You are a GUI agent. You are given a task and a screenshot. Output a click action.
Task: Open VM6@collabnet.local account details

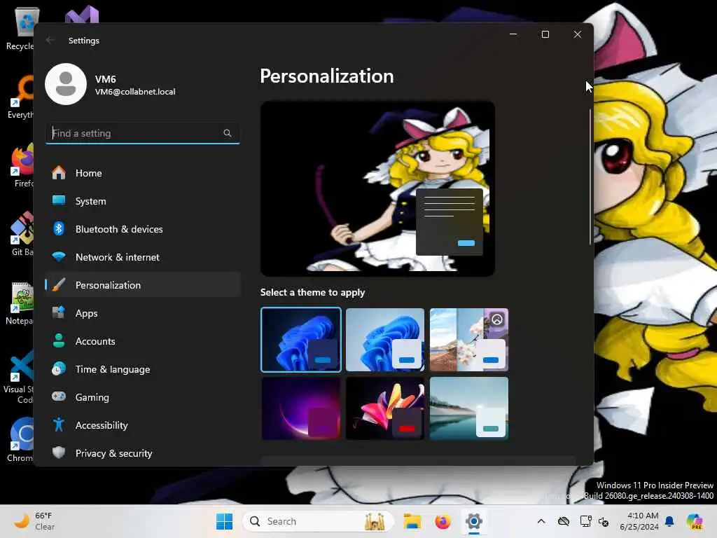pyautogui.click(x=135, y=92)
